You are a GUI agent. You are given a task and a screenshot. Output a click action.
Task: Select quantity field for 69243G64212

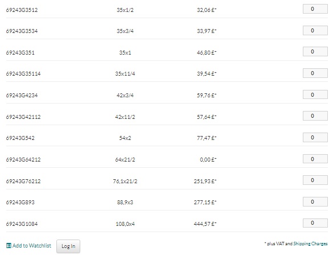click(x=315, y=159)
